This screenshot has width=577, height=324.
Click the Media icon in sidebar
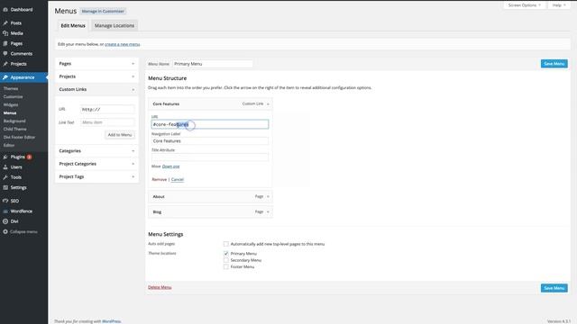(5, 33)
